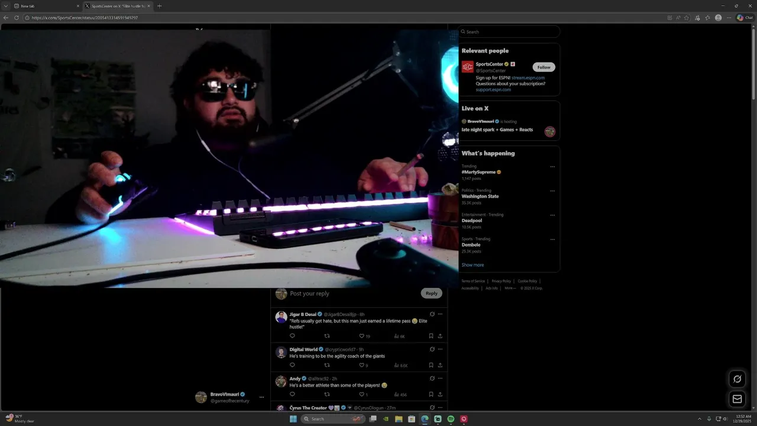The image size is (757, 426).
Task: Share Digital World's comment
Action: (x=440, y=365)
